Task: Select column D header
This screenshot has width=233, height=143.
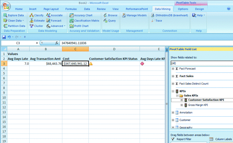Action: pyautogui.click(x=114, y=49)
